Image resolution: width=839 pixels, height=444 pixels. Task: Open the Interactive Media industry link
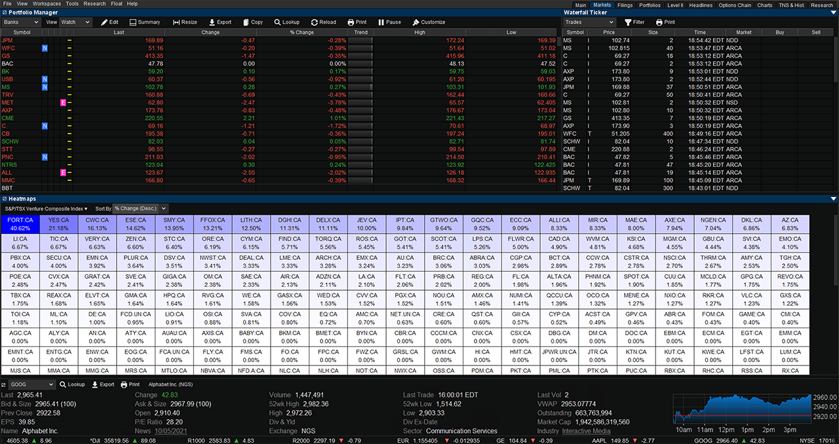[586, 431]
